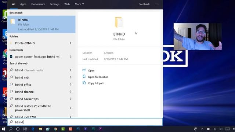The image size is (235, 132).
Task: Open the People icon in the system tray
Action: [195, 129]
